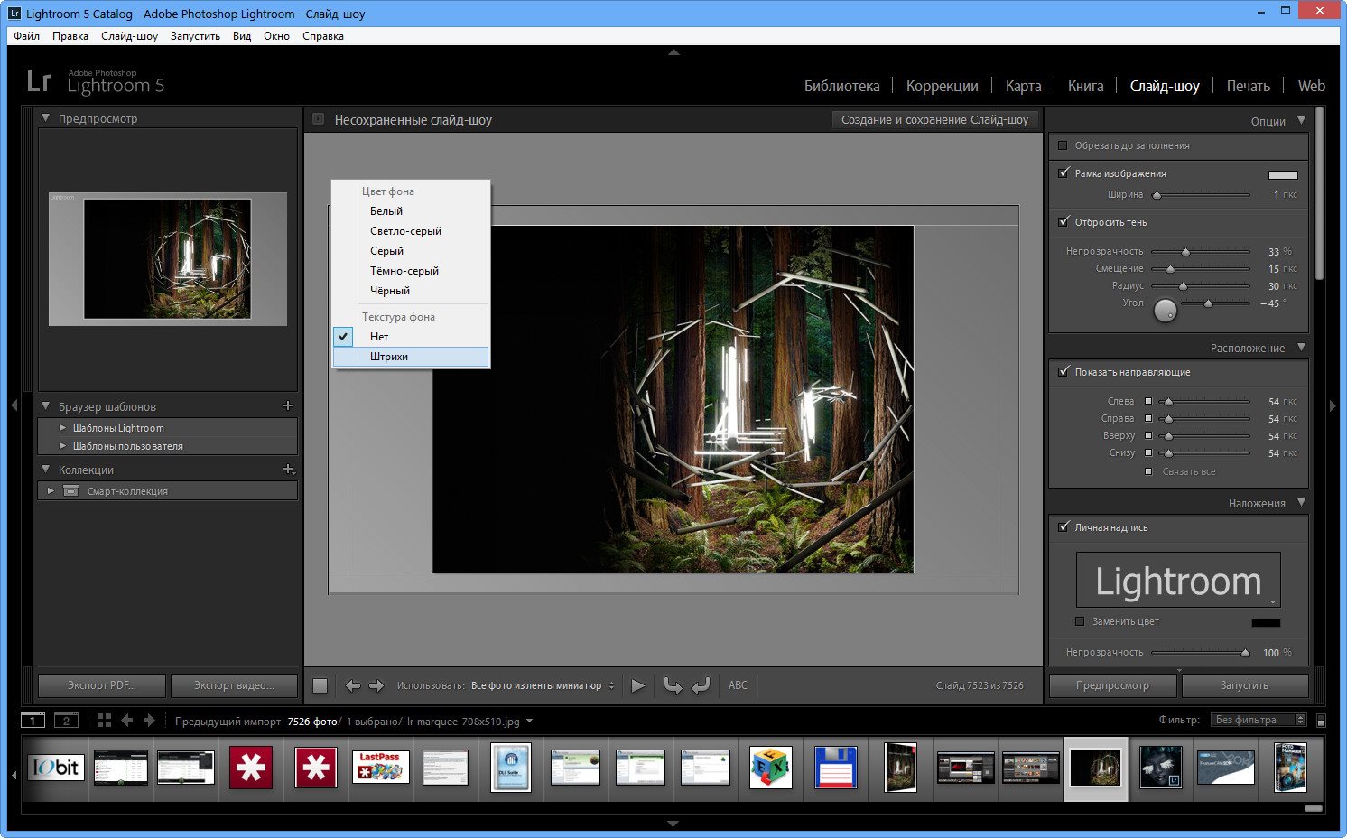Click Предпросмотр button at bottom right
The image size is (1347, 838).
[x=1112, y=685]
